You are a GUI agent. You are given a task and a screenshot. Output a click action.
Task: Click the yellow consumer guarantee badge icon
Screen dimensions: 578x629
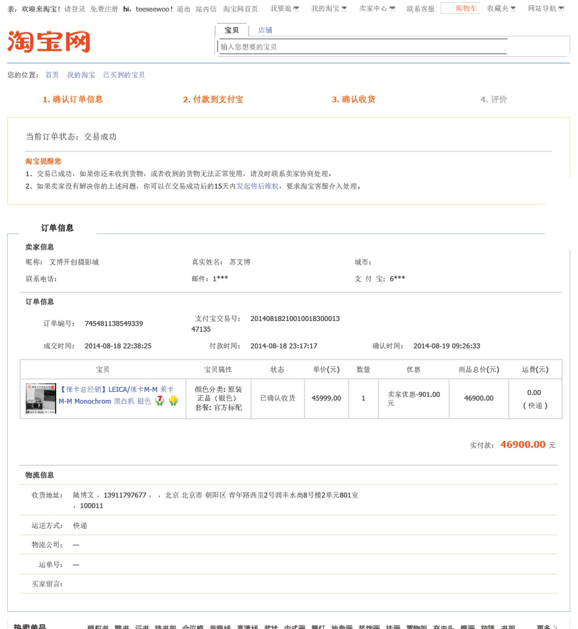[x=174, y=401]
